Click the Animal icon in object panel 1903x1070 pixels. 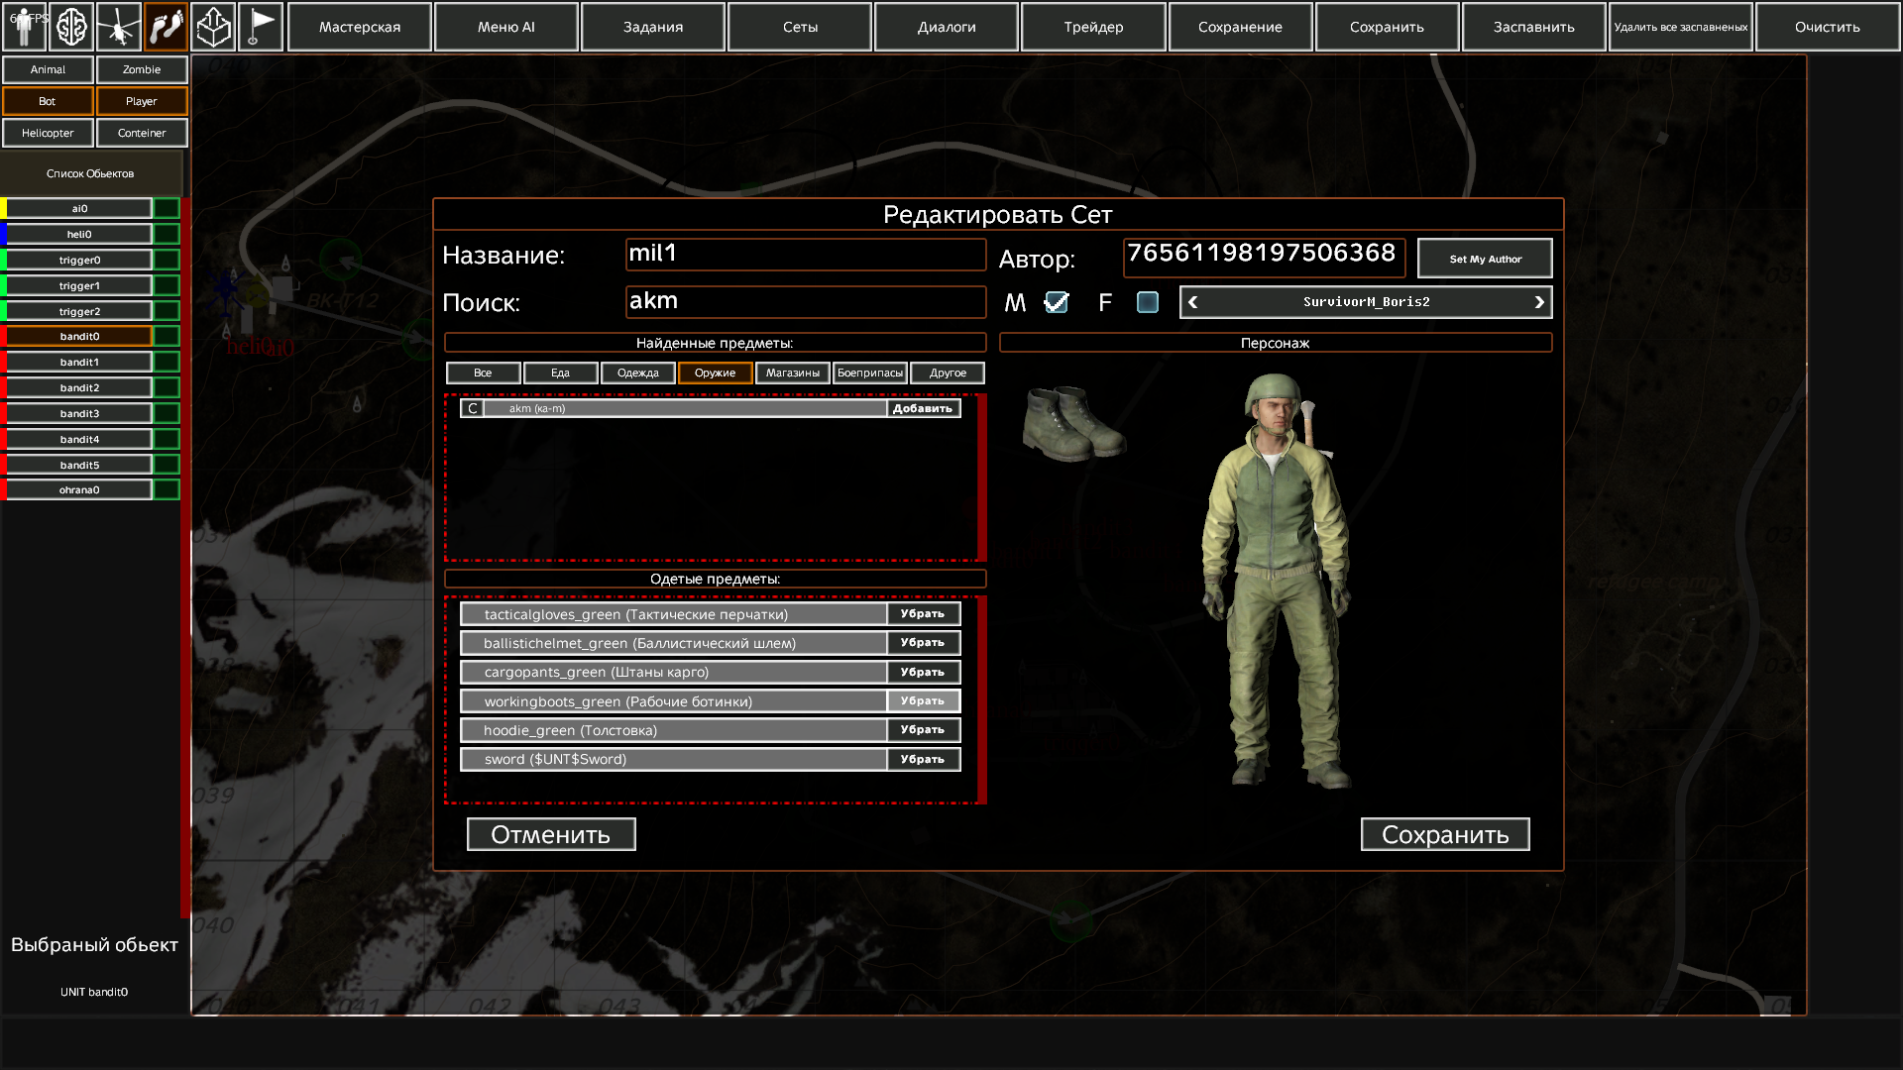pos(47,68)
